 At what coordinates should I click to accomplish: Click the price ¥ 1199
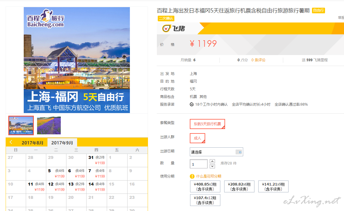coord(203,44)
